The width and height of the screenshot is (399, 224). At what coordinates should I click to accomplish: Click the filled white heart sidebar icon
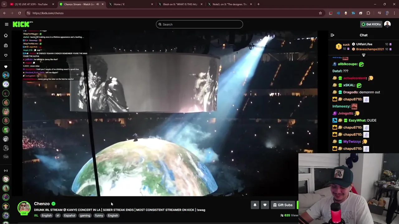pos(6,67)
